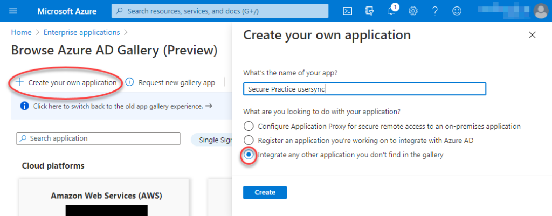Close the Create your own application panel
The height and width of the screenshot is (216, 552).
tap(532, 35)
